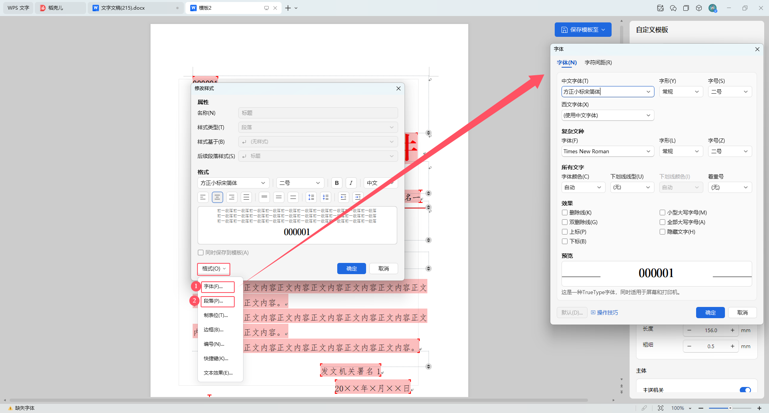
Task: Enable the 删除线 strikethrough checkbox
Action: coord(565,213)
